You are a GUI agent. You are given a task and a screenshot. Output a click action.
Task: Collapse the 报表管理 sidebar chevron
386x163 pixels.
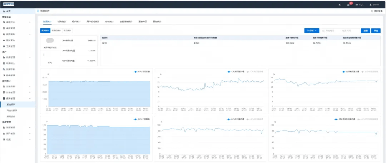coord(30,98)
